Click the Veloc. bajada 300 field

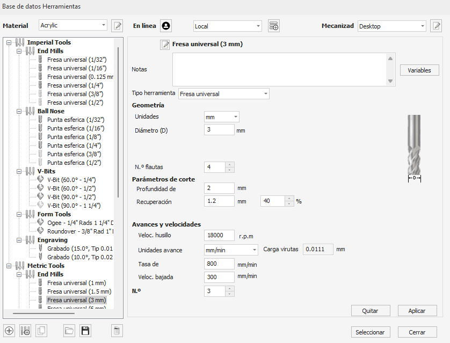219,277
